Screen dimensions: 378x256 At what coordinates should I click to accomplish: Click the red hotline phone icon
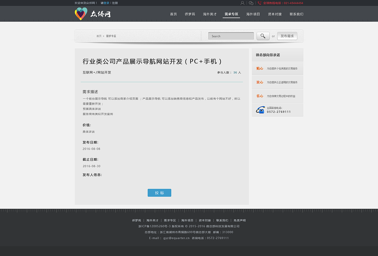pyautogui.click(x=260, y=3)
